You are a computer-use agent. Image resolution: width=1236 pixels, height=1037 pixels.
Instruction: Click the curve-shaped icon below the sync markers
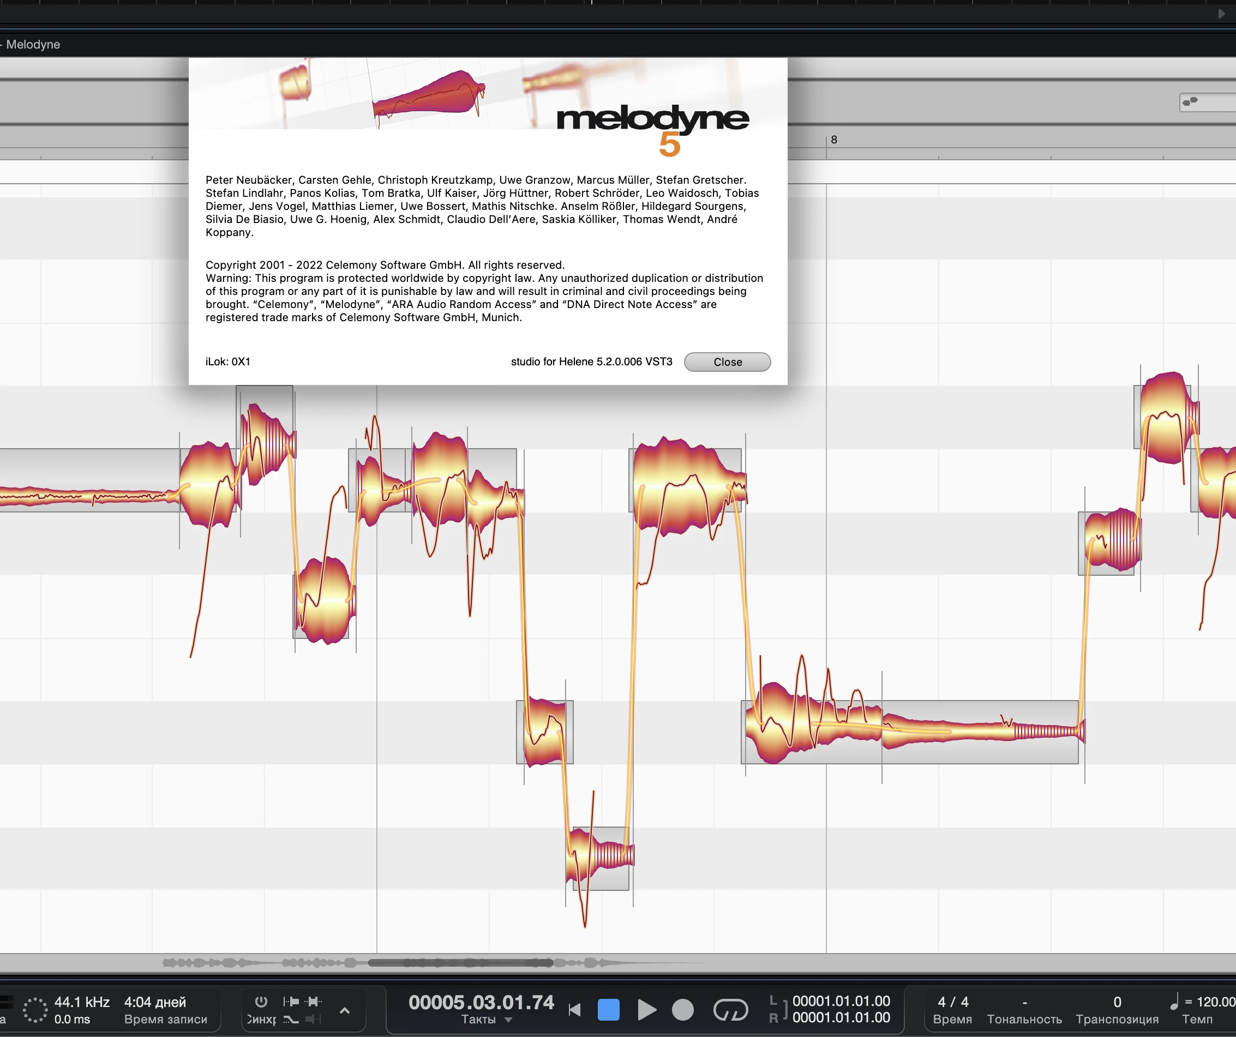291,1020
